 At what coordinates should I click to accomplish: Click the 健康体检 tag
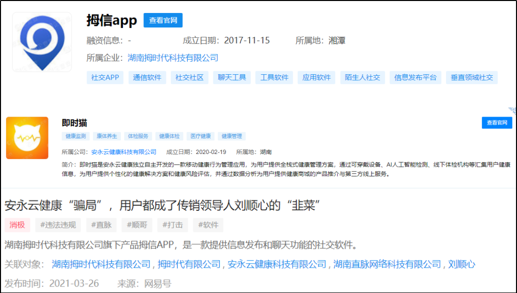pyautogui.click(x=169, y=136)
